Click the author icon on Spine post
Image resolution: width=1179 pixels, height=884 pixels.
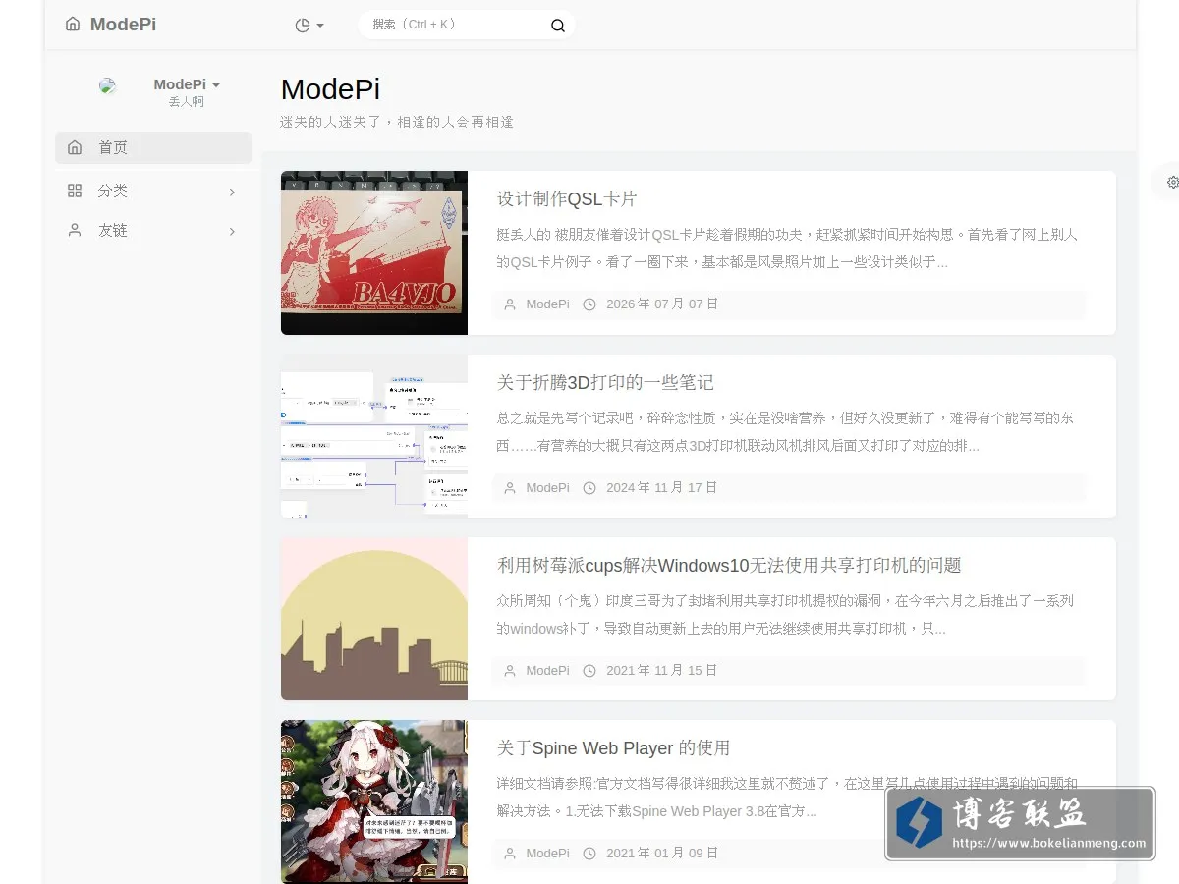510,853
